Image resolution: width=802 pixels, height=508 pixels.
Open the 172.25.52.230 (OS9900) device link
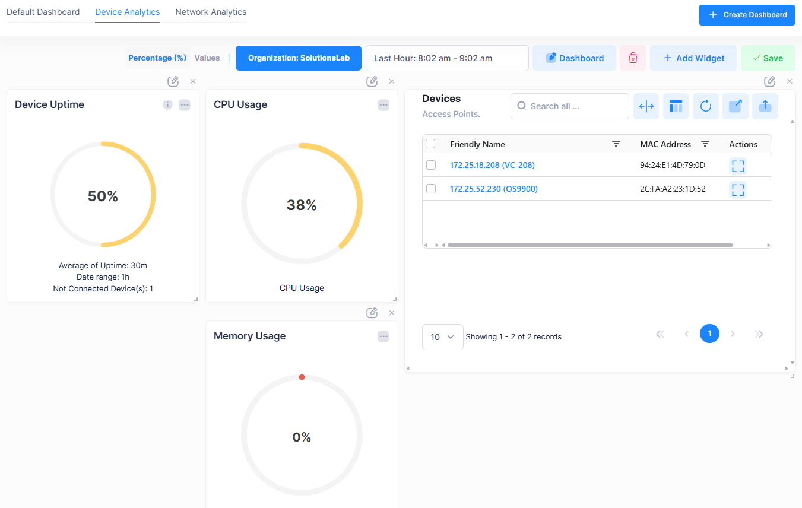[x=493, y=189]
